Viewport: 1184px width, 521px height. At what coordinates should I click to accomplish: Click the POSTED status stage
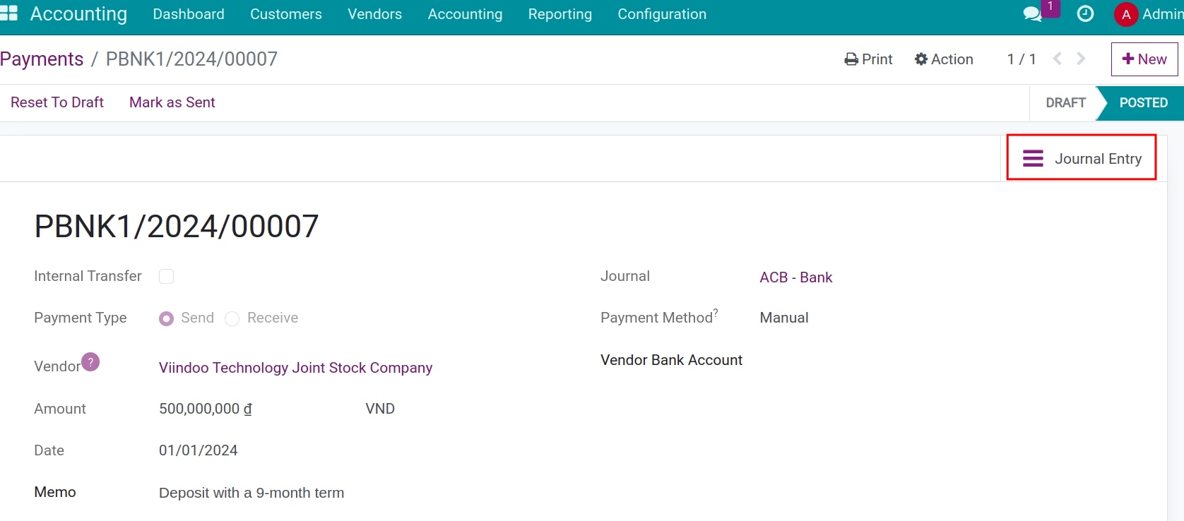tap(1143, 103)
